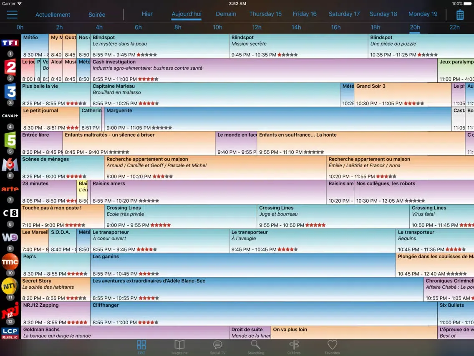Screen dimensions: 474x356
Task: Switch to the Aujourd'hui day tab
Action: 186,14
